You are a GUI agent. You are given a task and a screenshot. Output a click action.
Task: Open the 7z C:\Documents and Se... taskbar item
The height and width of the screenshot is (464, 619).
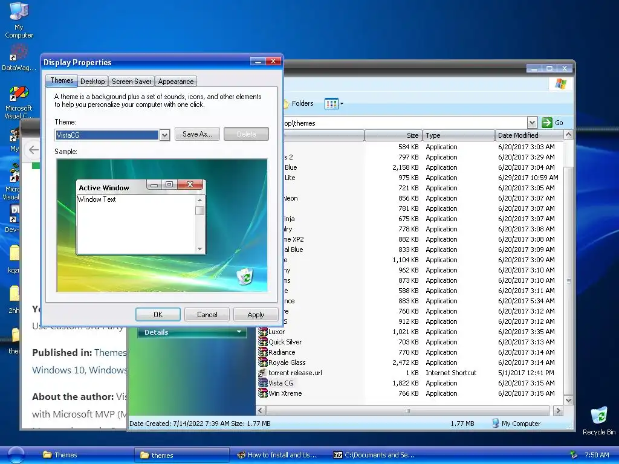[x=374, y=455]
